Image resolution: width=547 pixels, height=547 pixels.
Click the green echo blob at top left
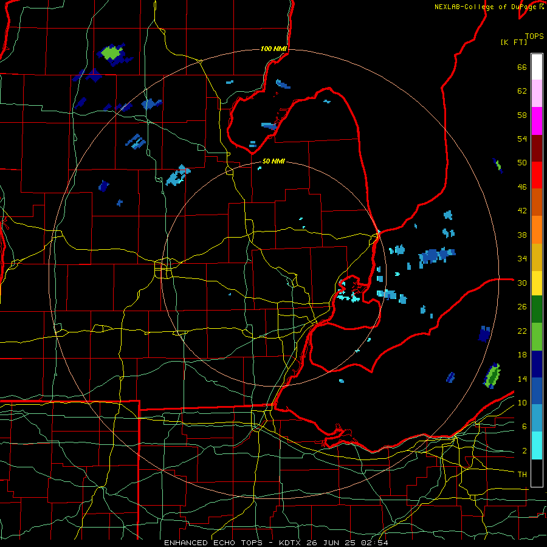pyautogui.click(x=112, y=53)
